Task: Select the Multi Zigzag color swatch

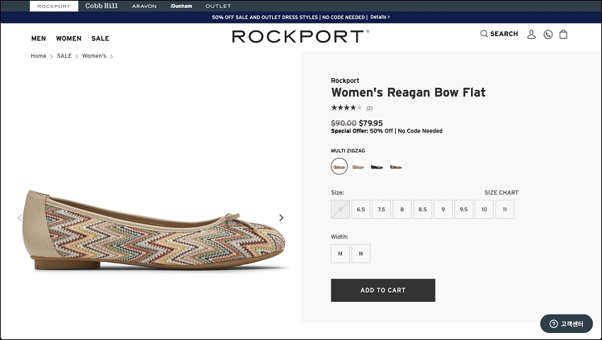Action: [339, 166]
